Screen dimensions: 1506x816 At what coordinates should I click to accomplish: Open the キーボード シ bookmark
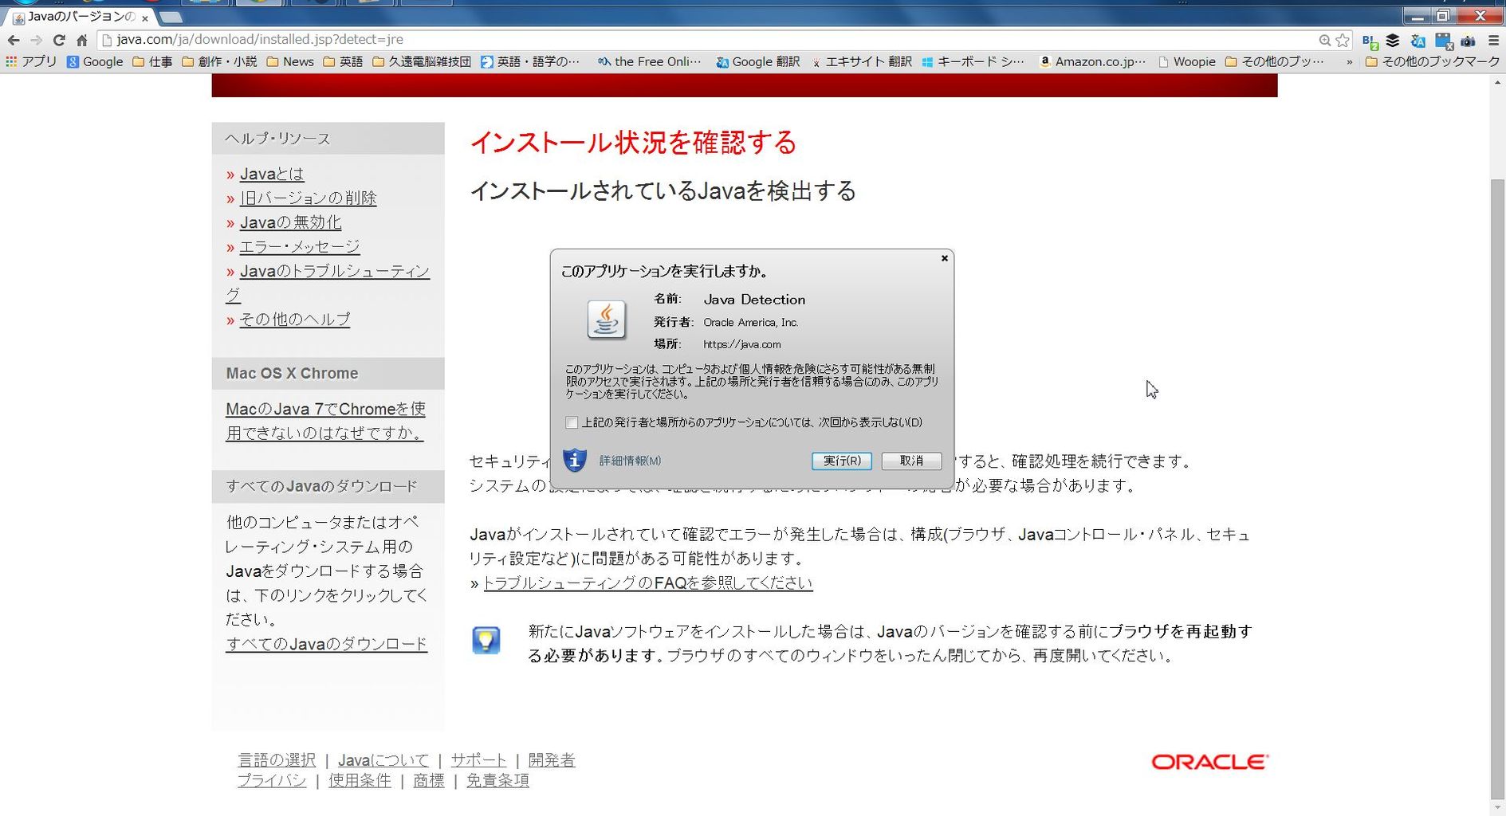(x=973, y=61)
